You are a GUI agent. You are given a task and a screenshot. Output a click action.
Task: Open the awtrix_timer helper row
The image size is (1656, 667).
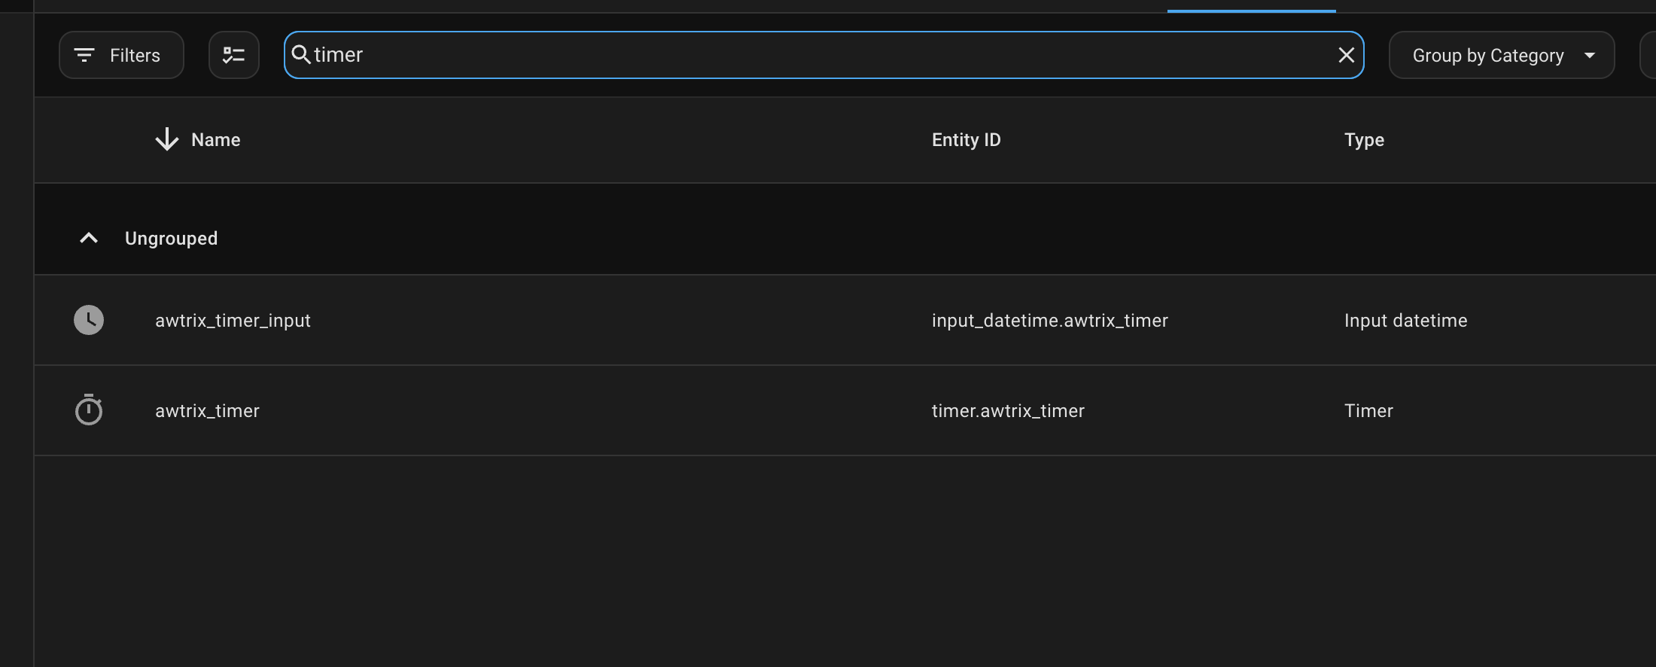(x=207, y=411)
